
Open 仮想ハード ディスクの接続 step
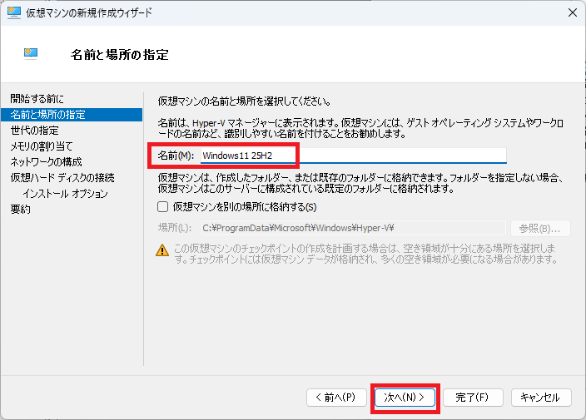[62, 178]
